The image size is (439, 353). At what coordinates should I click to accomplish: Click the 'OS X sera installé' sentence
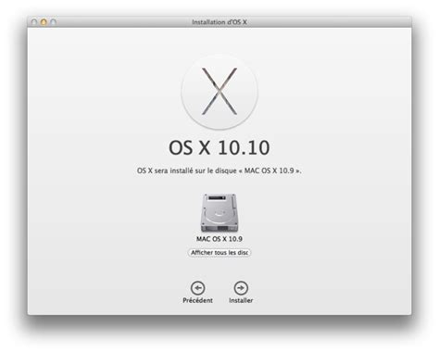coord(219,170)
